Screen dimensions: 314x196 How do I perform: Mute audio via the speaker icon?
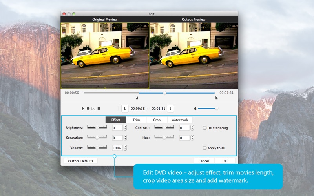tap(195, 108)
